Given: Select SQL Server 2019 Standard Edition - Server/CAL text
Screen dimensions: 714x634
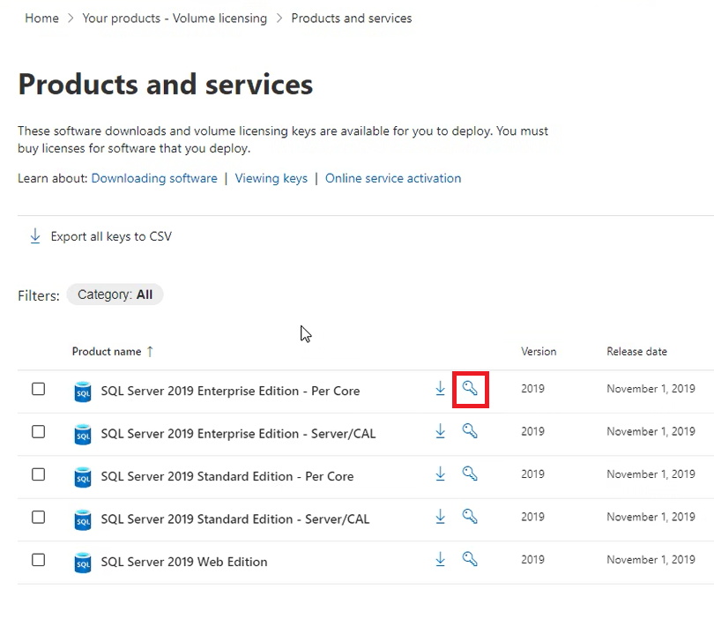Looking at the screenshot, I should (235, 519).
